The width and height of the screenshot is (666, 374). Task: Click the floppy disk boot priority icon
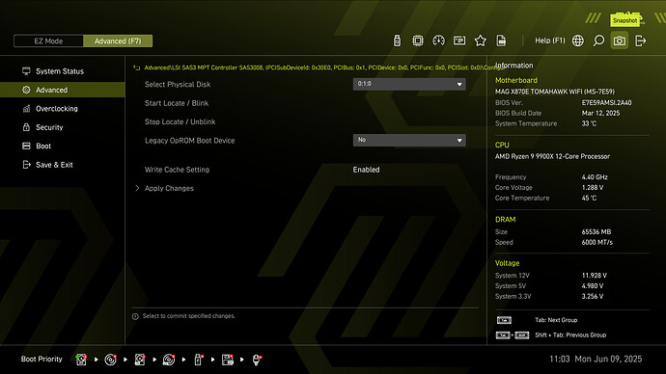tap(228, 360)
